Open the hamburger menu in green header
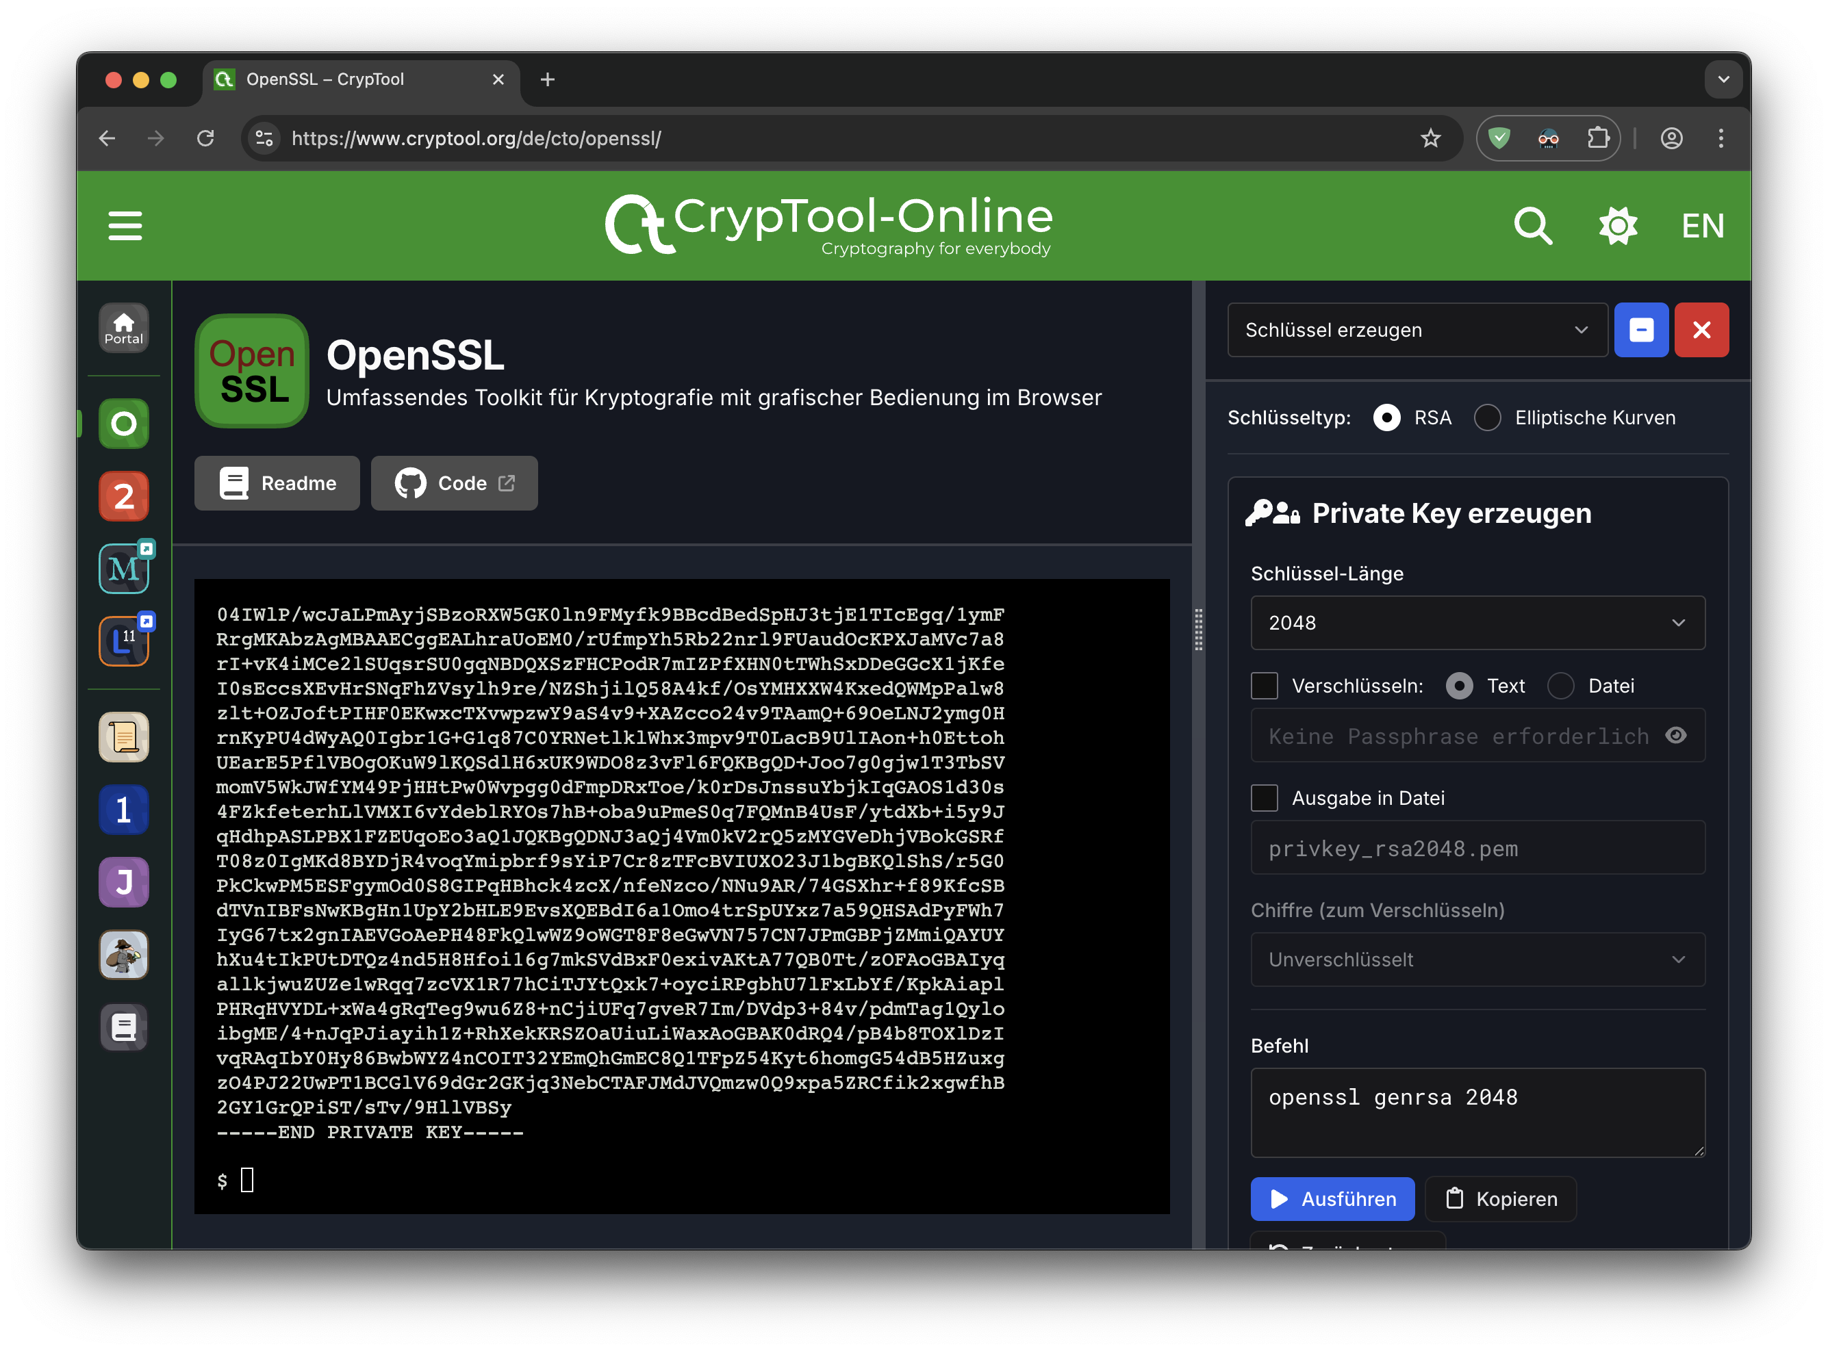This screenshot has height=1351, width=1828. (x=125, y=226)
